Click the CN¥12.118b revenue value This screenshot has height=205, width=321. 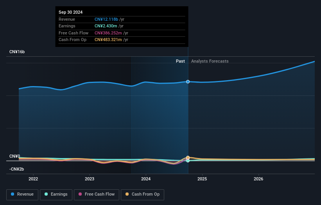click(x=106, y=19)
